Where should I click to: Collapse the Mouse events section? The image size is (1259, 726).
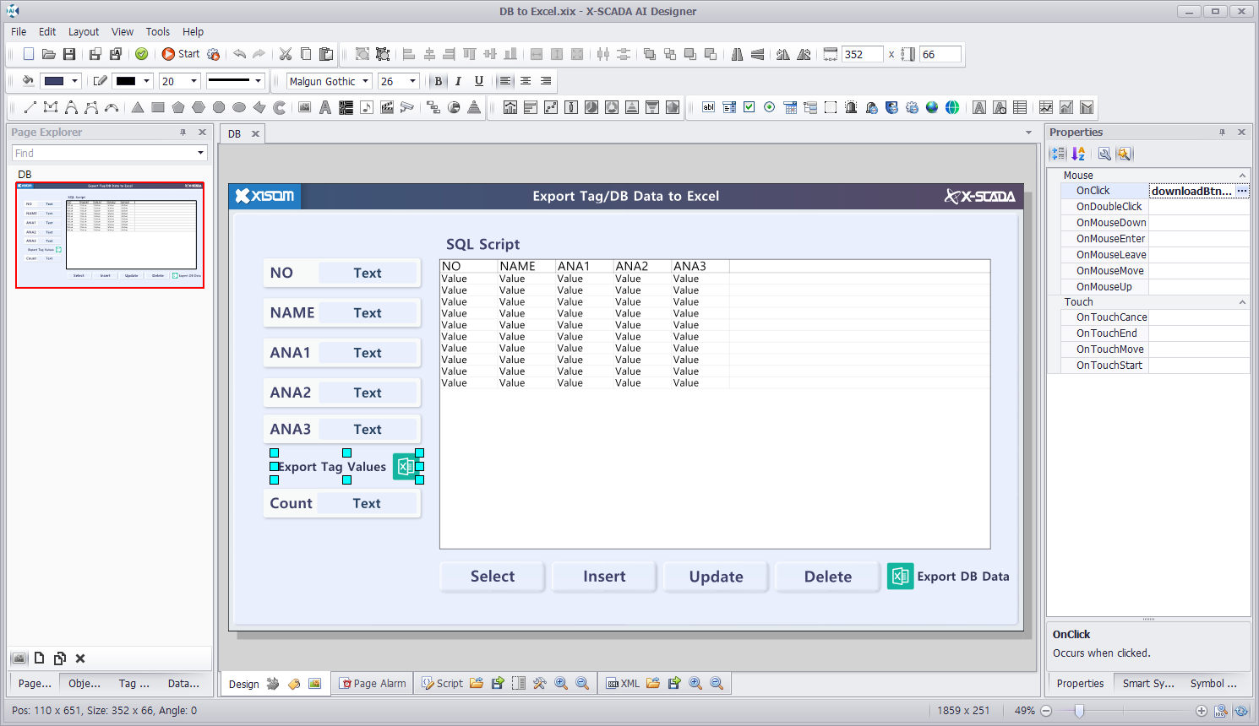1242,176
